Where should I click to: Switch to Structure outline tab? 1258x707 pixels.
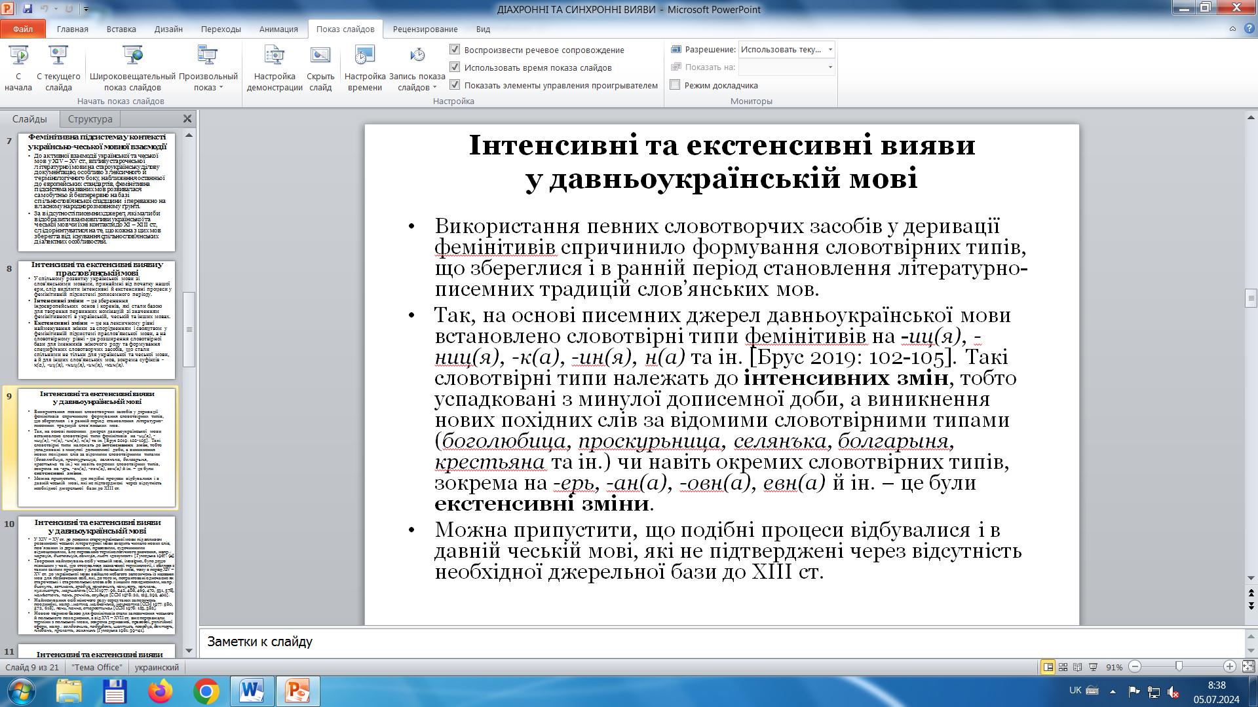point(90,119)
